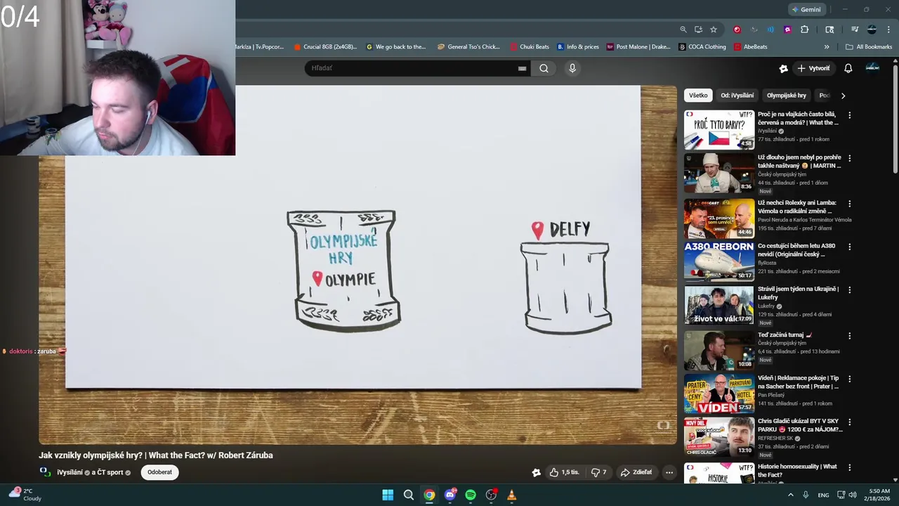899x506 pixels.
Task: Open menu for Už nechci Rolexky video
Action: [x=849, y=204]
